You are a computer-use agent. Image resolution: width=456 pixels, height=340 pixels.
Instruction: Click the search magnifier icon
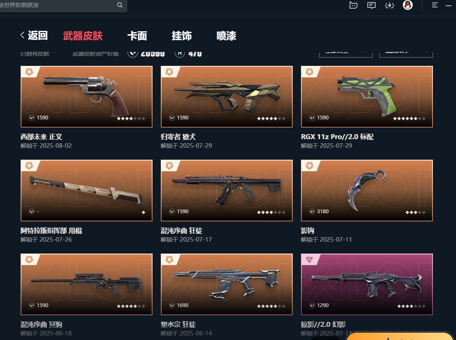[120, 5]
